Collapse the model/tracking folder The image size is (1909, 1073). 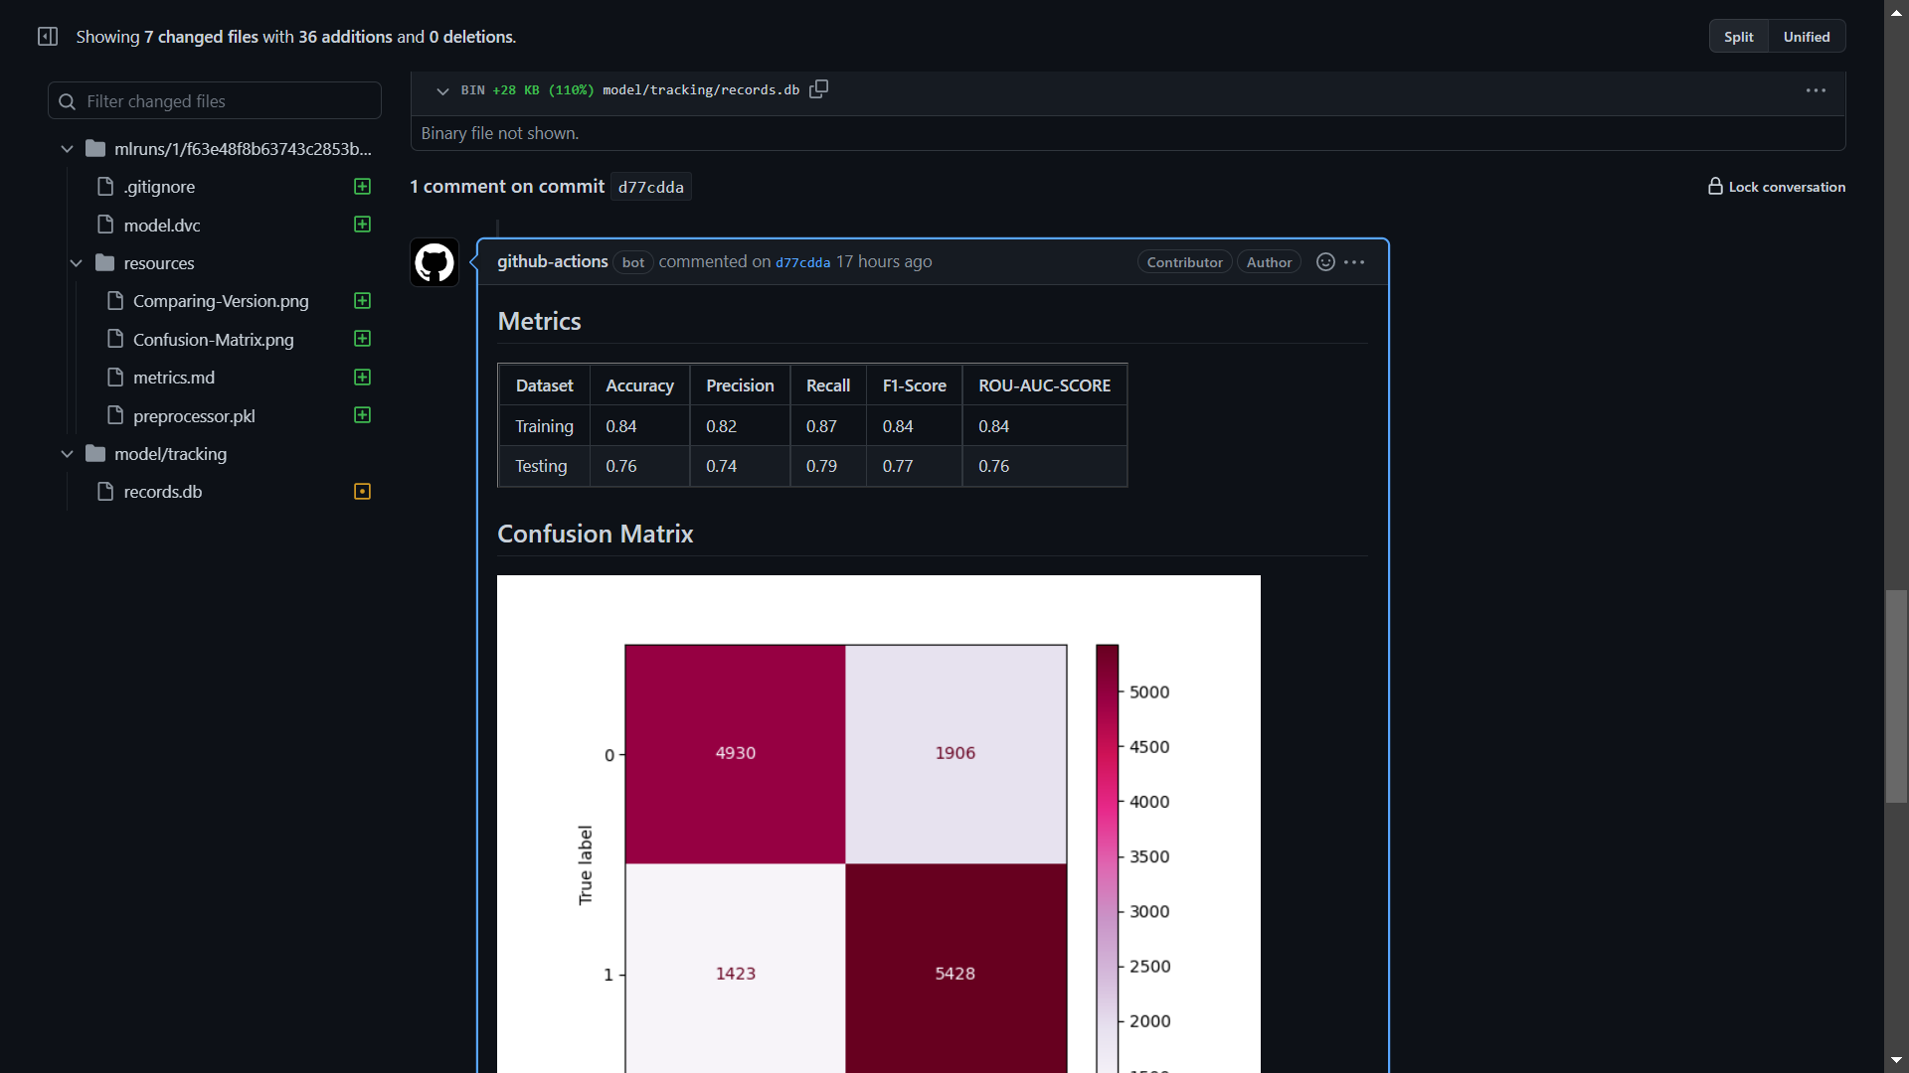click(x=67, y=454)
